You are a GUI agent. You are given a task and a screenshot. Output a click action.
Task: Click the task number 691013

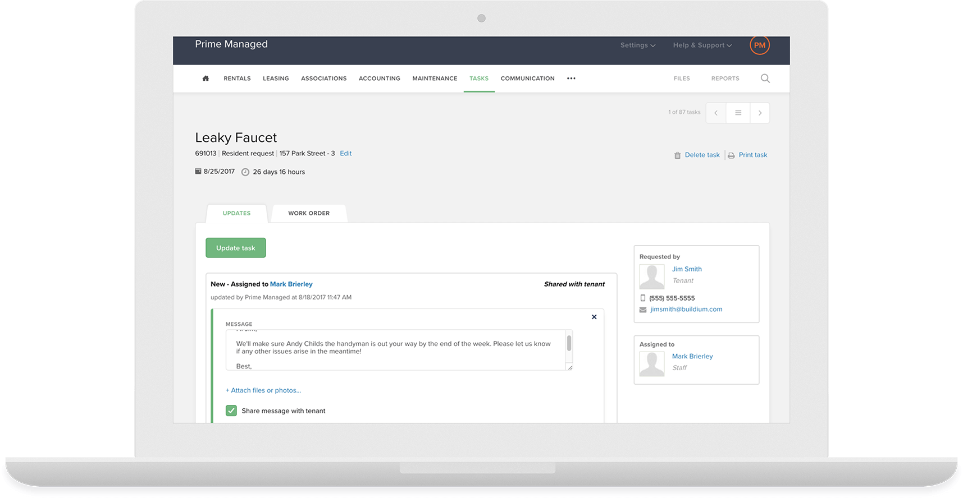coord(206,154)
